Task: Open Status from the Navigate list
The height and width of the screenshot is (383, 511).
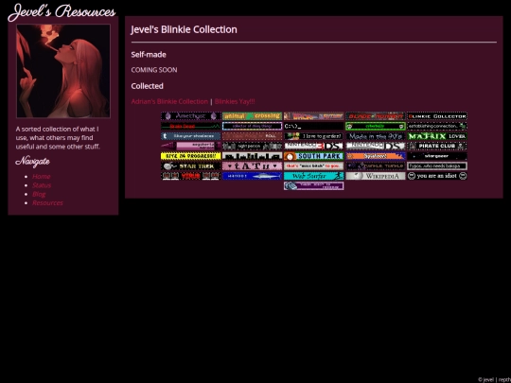Action: point(42,185)
